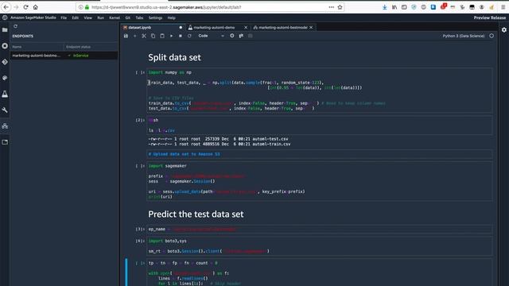The width and height of the screenshot is (509, 286).
Task: Paste cell using the notebook toolbar clipboard icon
Action: [162, 36]
